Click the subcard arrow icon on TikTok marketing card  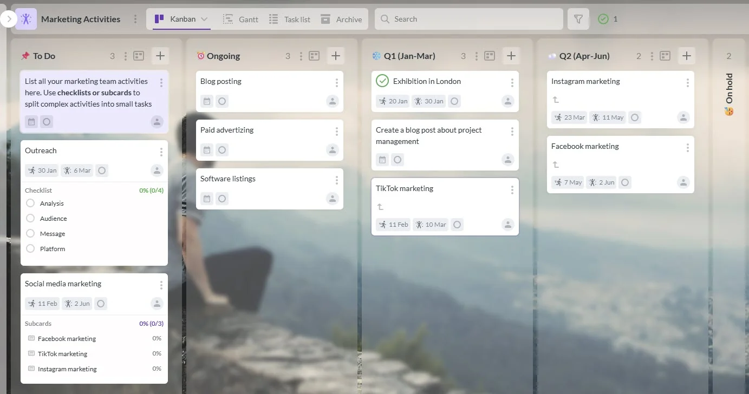point(381,206)
